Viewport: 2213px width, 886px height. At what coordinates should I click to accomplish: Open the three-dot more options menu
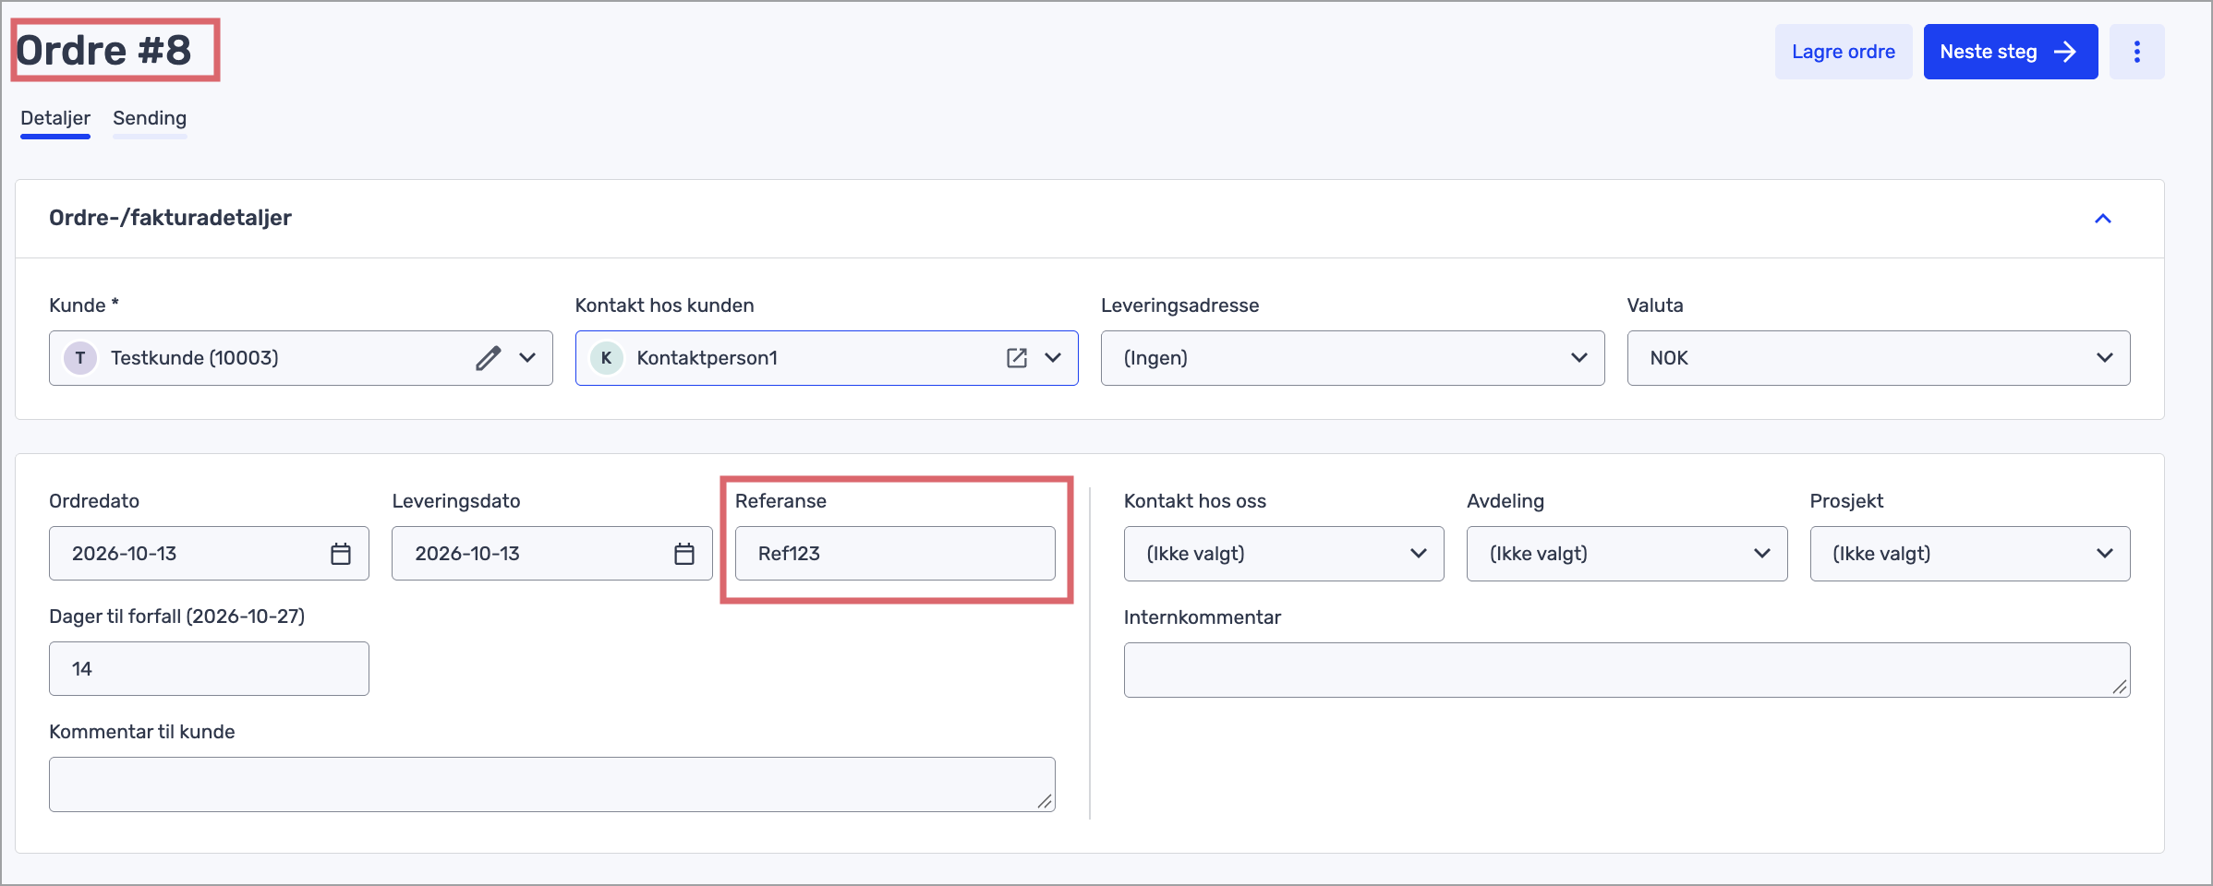2136,52
